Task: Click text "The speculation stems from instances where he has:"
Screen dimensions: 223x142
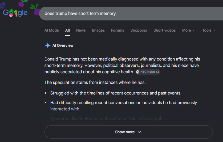Action: [x=95, y=82]
